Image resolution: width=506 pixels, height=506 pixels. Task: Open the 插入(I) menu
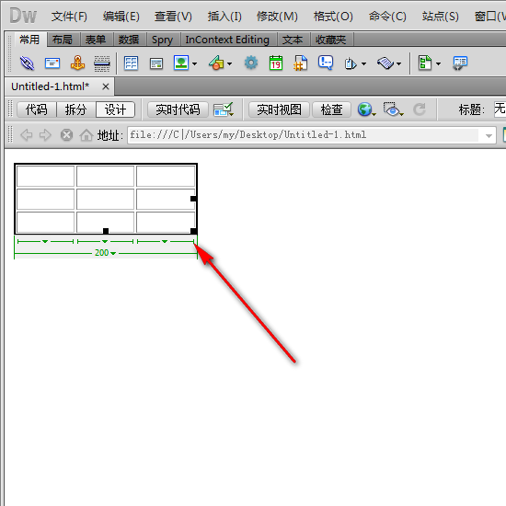coord(224,17)
